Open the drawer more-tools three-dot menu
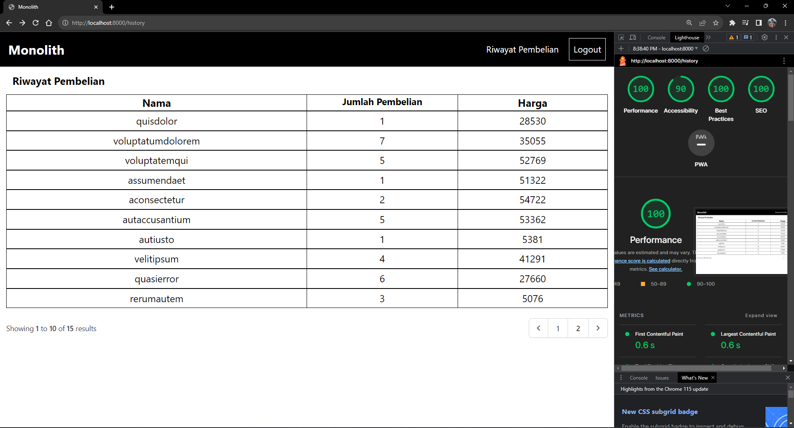Screen dimensions: 794x428 [621, 378]
